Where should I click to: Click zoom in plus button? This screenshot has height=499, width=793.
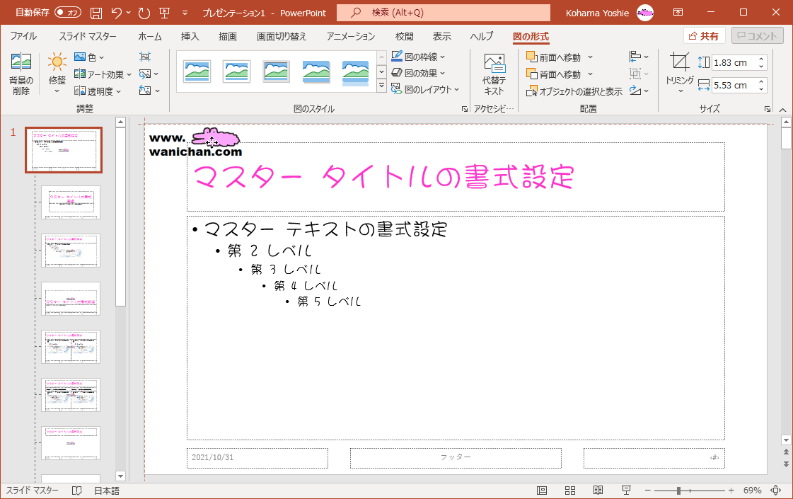pos(731,491)
